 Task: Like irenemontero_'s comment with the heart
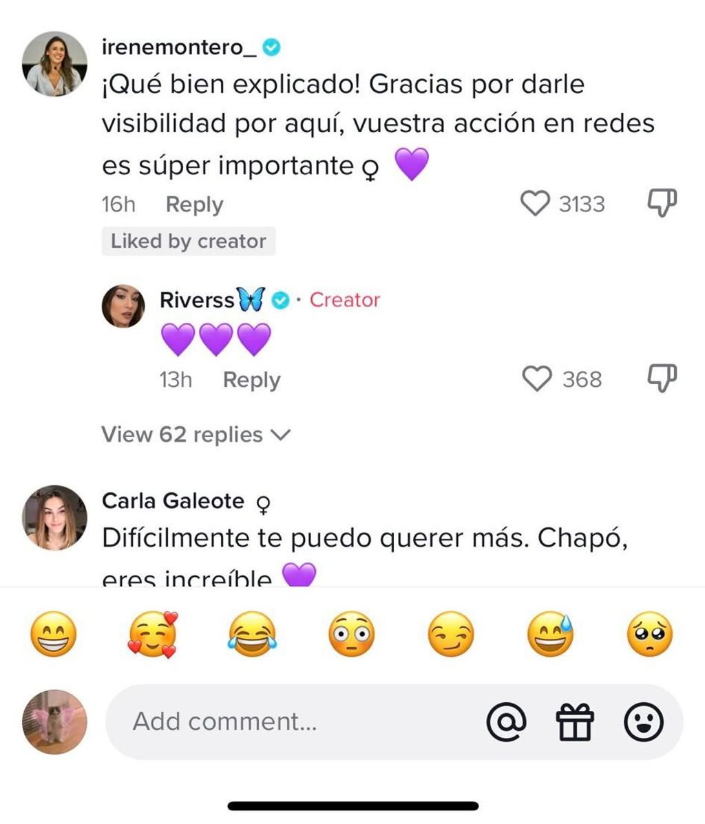click(535, 204)
